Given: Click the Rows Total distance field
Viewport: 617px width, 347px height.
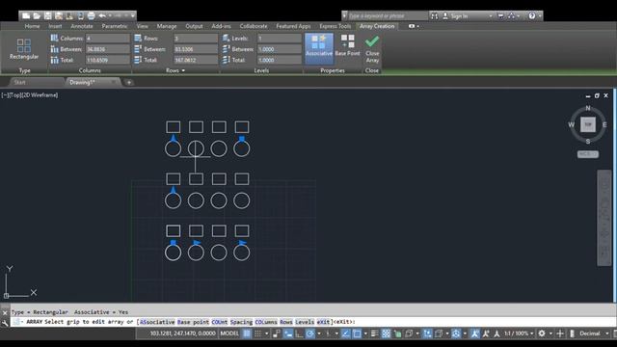Looking at the screenshot, I should [196, 60].
